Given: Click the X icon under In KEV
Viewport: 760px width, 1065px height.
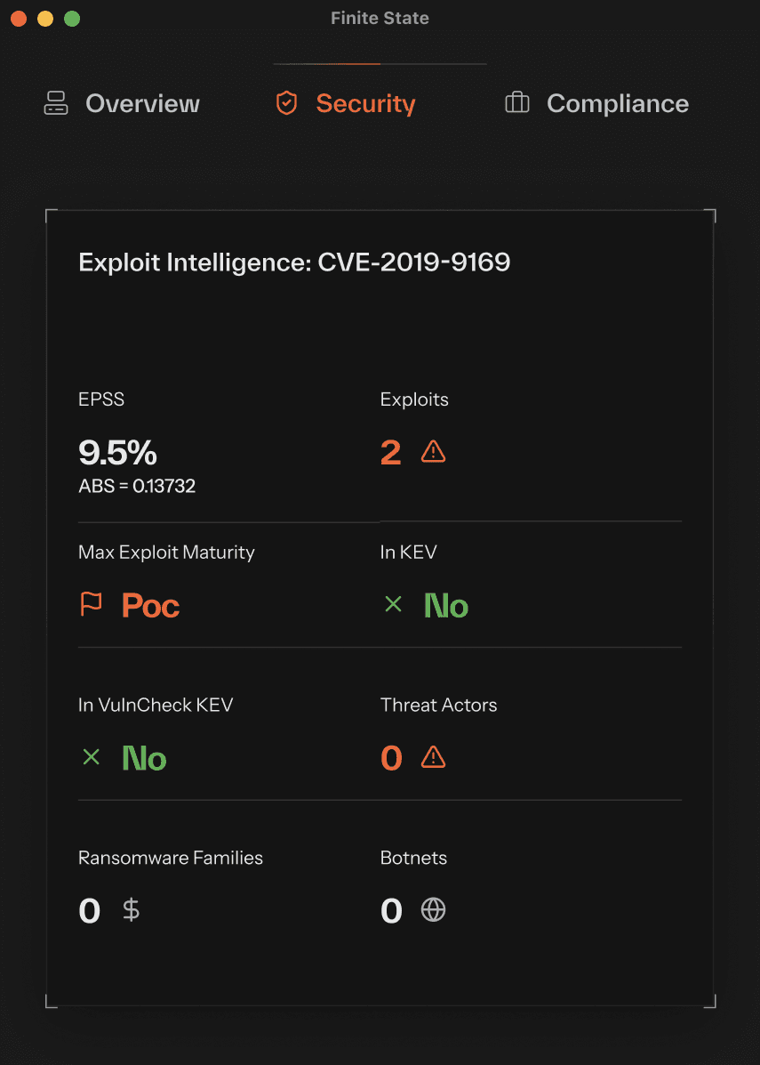Looking at the screenshot, I should point(393,605).
